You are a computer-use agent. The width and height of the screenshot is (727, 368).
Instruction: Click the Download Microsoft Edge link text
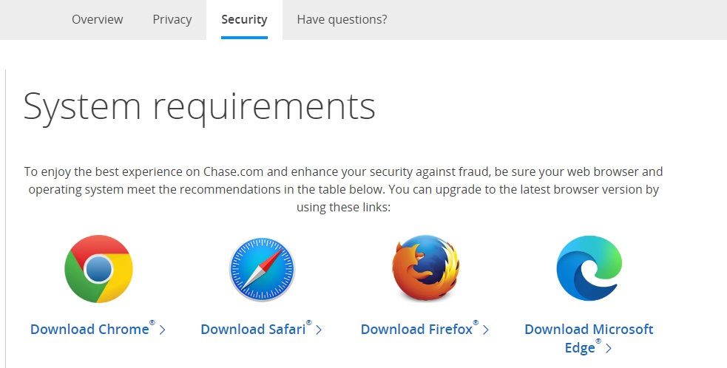click(589, 330)
